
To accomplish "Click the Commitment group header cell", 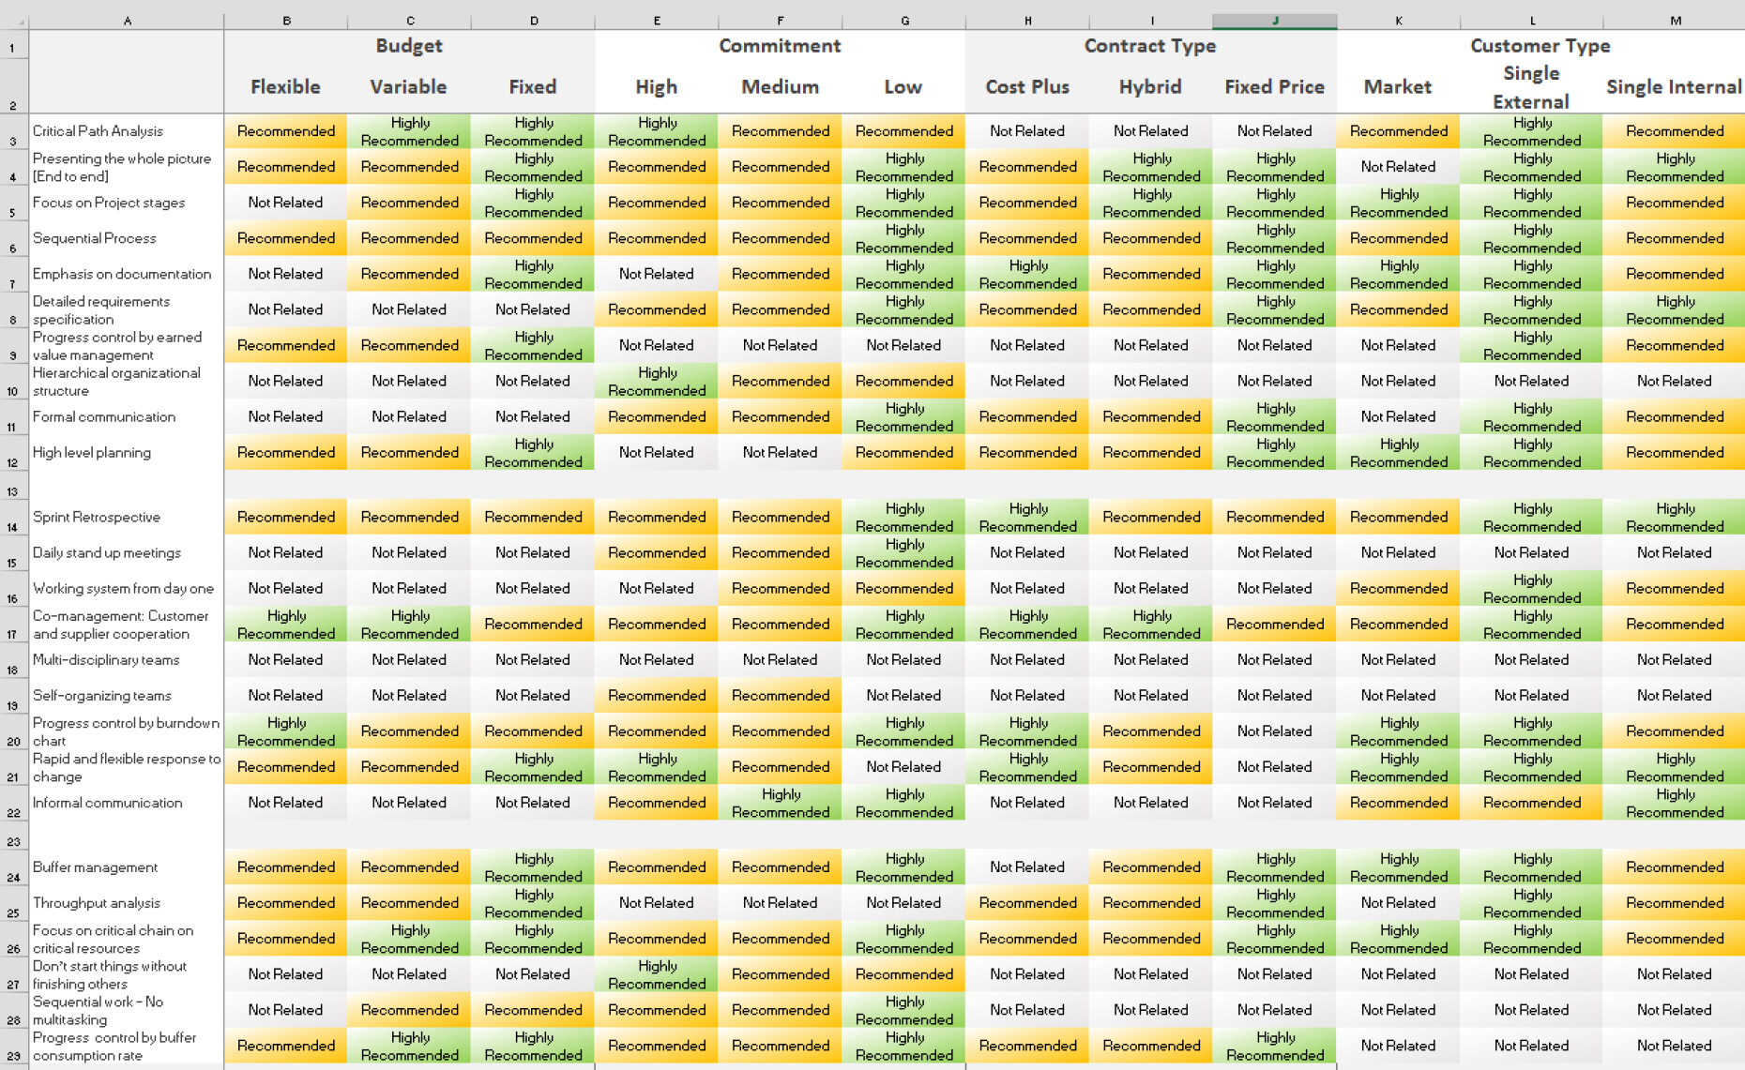I will pyautogui.click(x=780, y=46).
